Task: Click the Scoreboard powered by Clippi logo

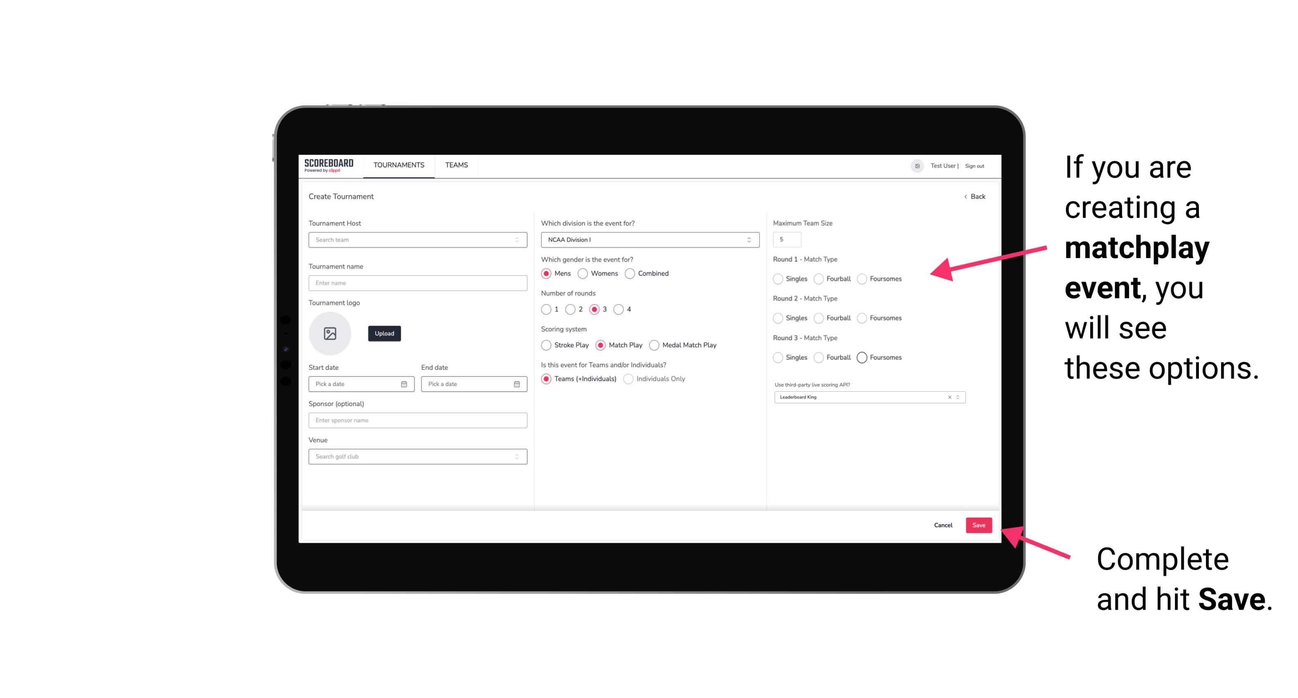Action: click(x=329, y=164)
